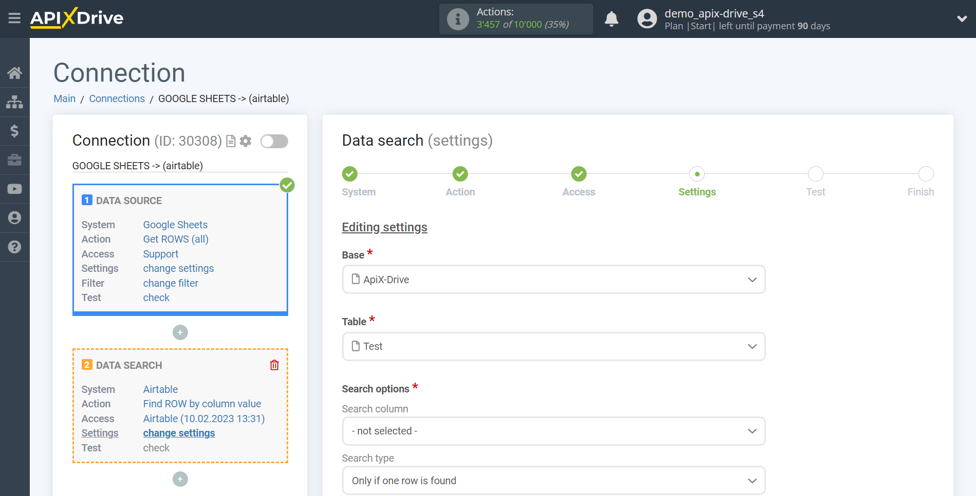Go to Test step
This screenshot has height=496, width=976.
coord(816,174)
